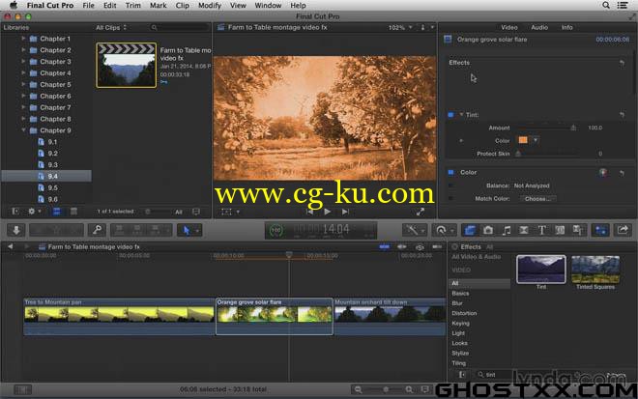Disable the Tint effect checkbox
Image resolution: width=638 pixels, height=399 pixels.
[450, 115]
